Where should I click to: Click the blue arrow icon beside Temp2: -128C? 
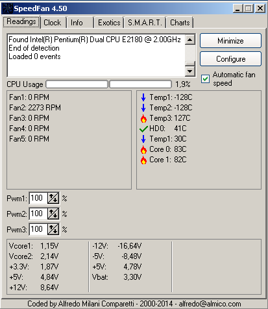[x=143, y=108]
